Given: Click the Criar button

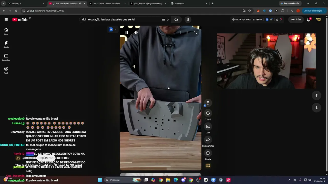Looking at the screenshot, I should click(x=296, y=19).
